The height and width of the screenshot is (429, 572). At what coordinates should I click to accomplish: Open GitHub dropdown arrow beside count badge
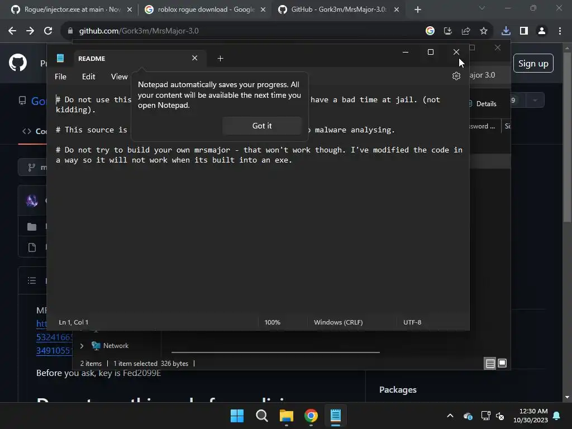click(535, 101)
